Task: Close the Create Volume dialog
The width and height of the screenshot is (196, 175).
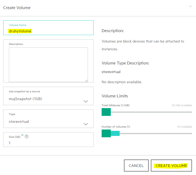Action: (190, 6)
